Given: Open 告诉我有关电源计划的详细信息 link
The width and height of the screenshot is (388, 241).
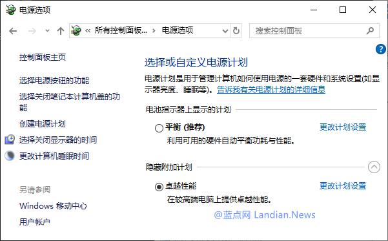Looking at the screenshot, I should pyautogui.click(x=271, y=90).
